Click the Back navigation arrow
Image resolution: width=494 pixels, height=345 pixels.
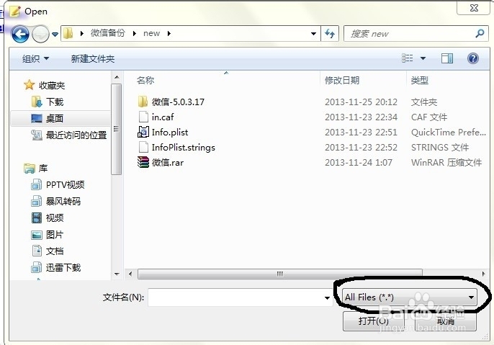tap(20, 34)
